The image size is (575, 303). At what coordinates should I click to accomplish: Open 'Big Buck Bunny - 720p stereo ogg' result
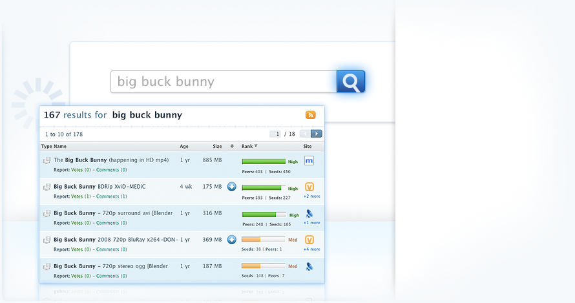[x=110, y=266]
